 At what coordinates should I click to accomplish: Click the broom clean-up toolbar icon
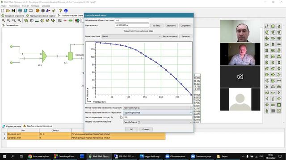(x=54, y=11)
